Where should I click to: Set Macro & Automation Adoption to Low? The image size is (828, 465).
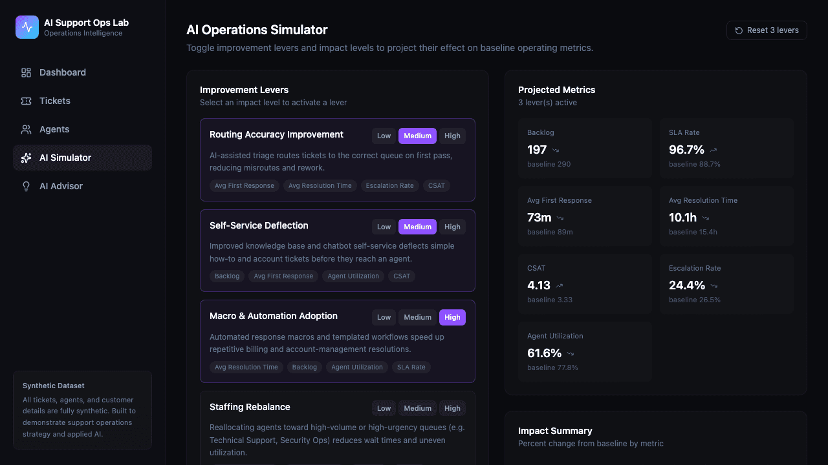point(384,317)
